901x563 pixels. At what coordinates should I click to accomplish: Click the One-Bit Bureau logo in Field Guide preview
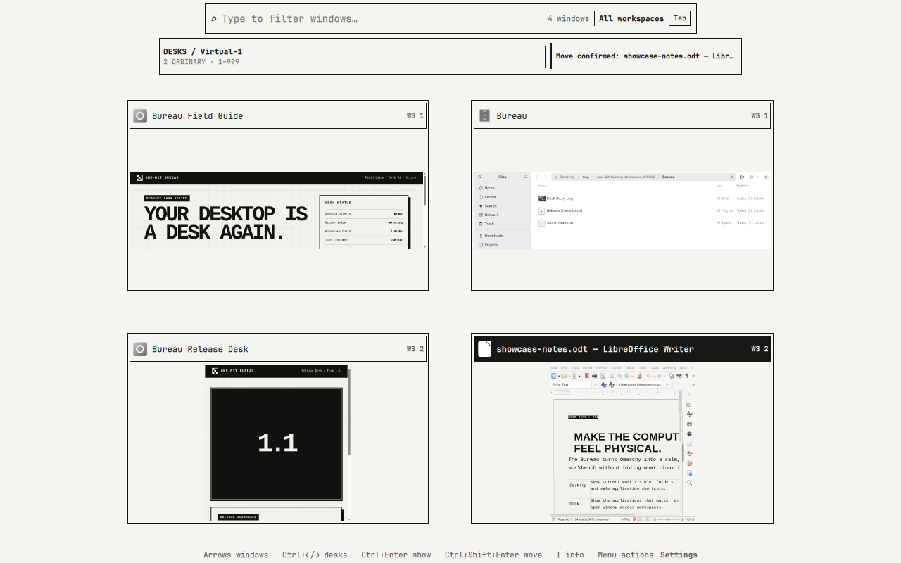pyautogui.click(x=139, y=177)
